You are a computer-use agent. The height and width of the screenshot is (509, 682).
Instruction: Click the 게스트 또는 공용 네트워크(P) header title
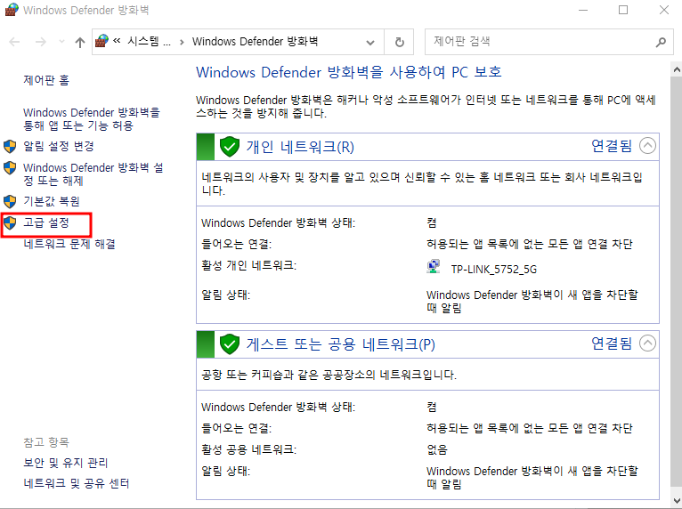(x=341, y=344)
